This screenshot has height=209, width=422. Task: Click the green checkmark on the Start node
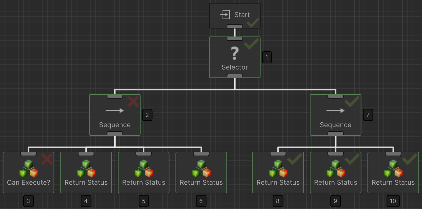[252, 23]
